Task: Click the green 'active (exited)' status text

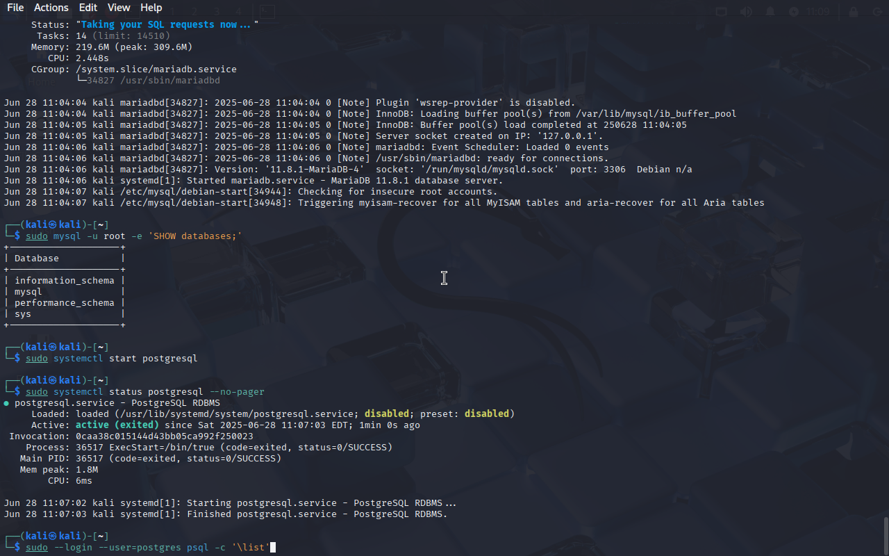Action: 117,425
